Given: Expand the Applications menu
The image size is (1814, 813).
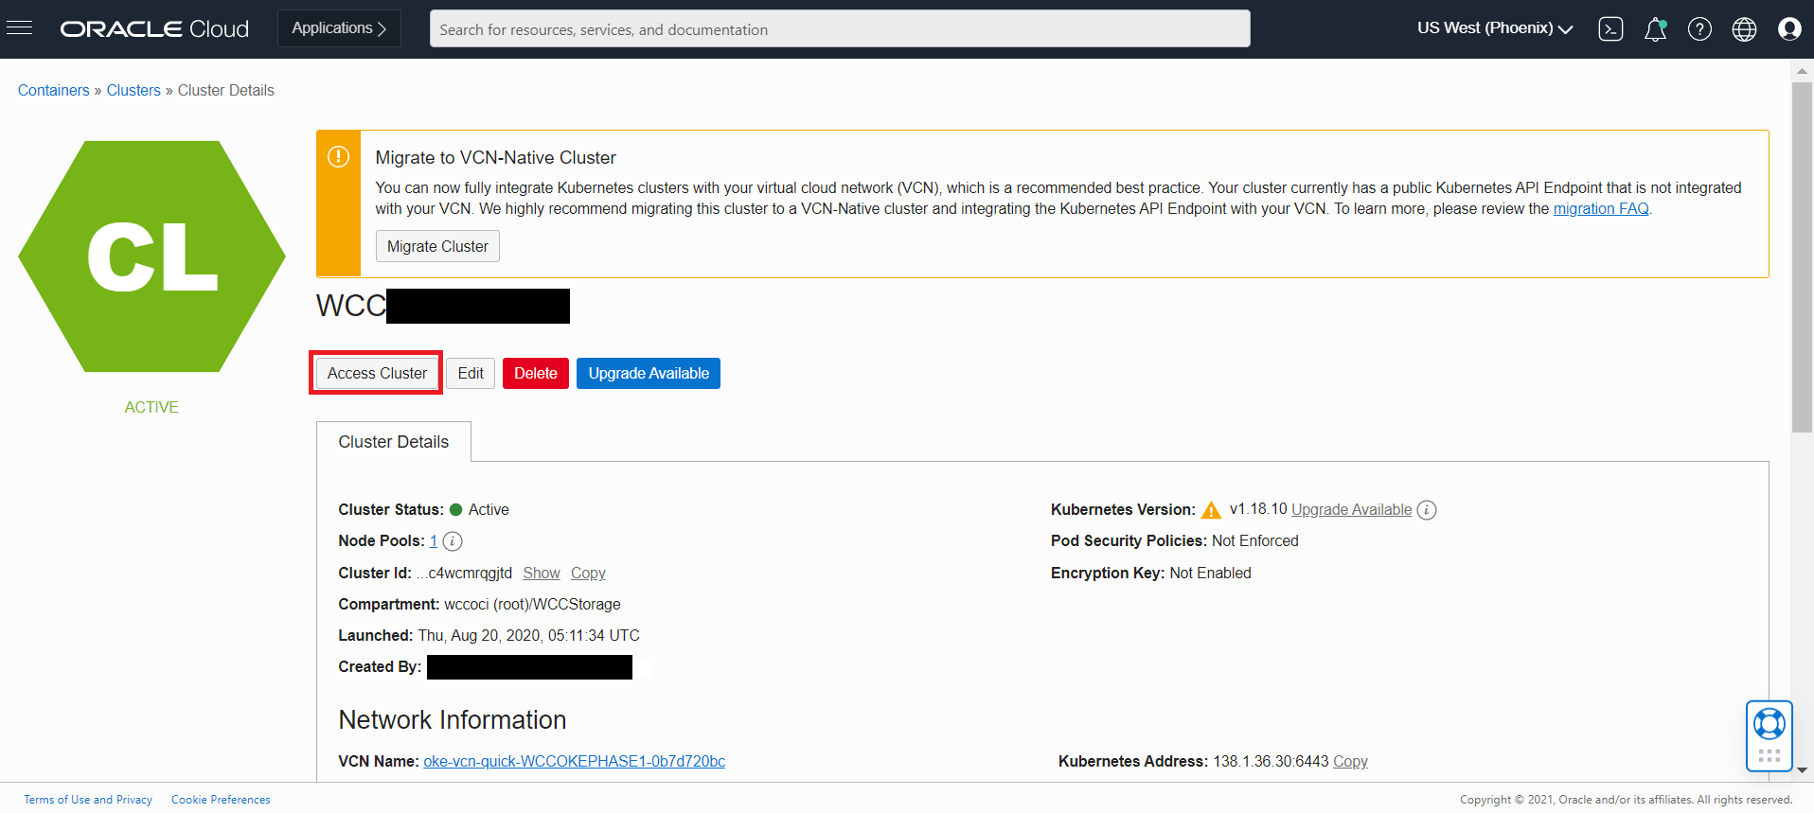Looking at the screenshot, I should [x=339, y=28].
